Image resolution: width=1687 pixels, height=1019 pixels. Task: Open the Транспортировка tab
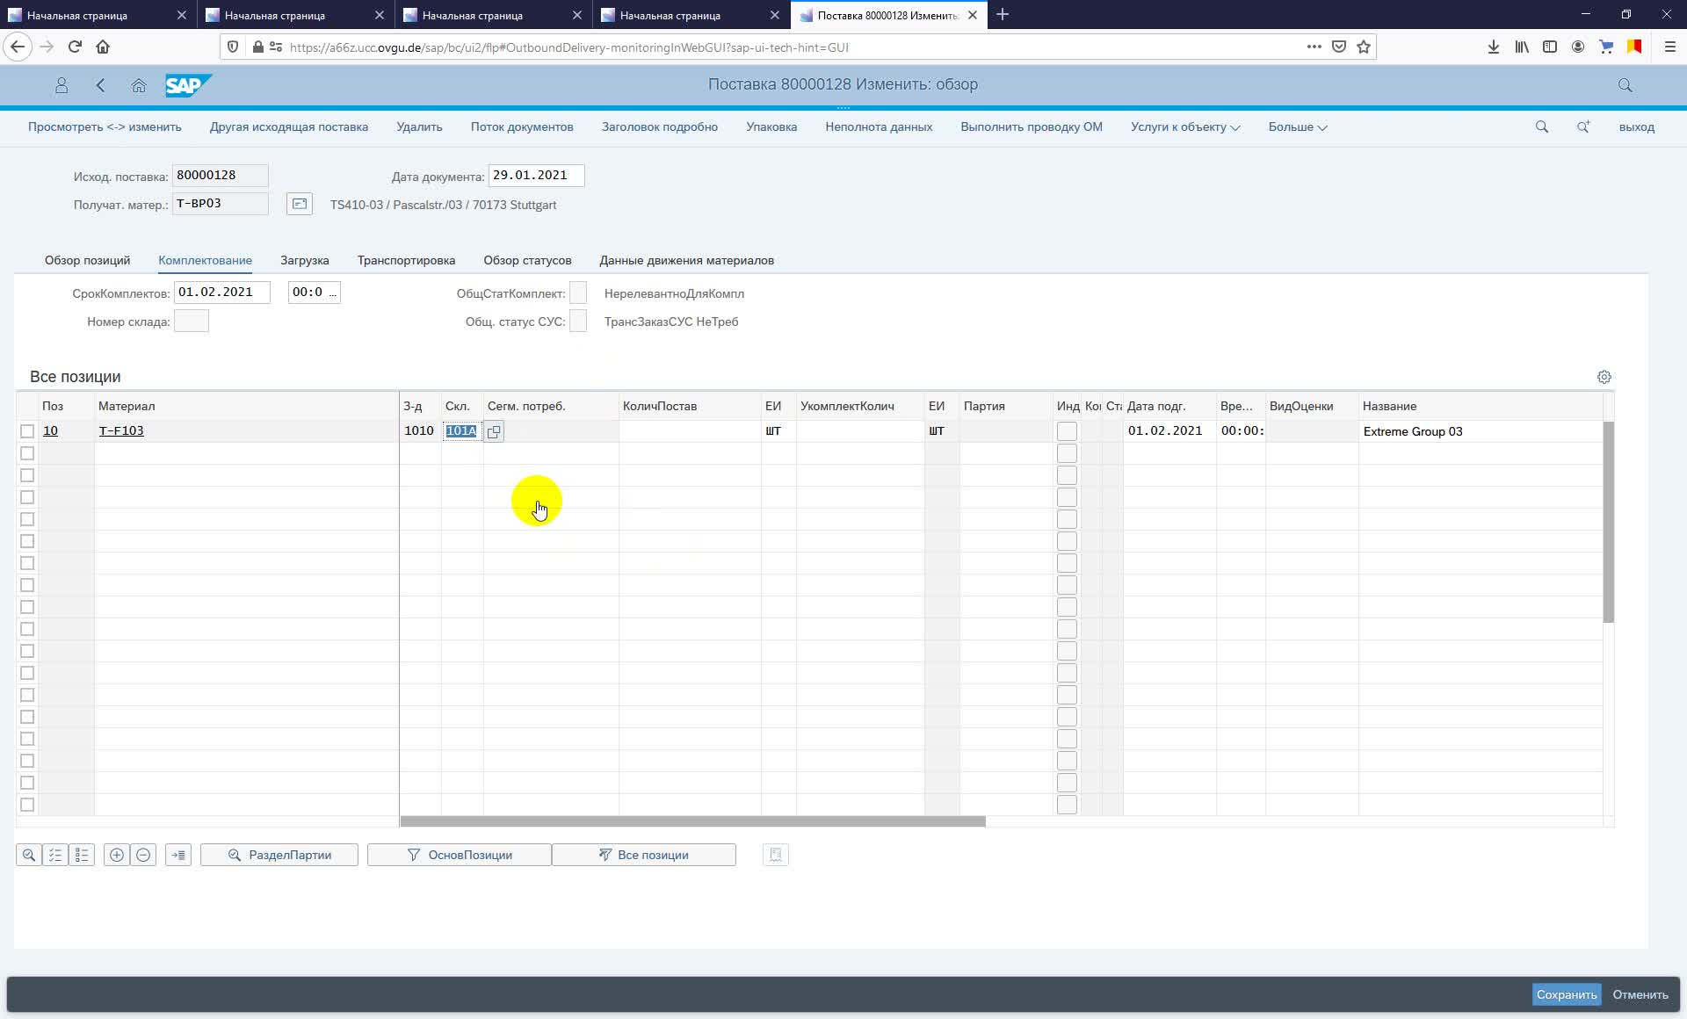[406, 260]
